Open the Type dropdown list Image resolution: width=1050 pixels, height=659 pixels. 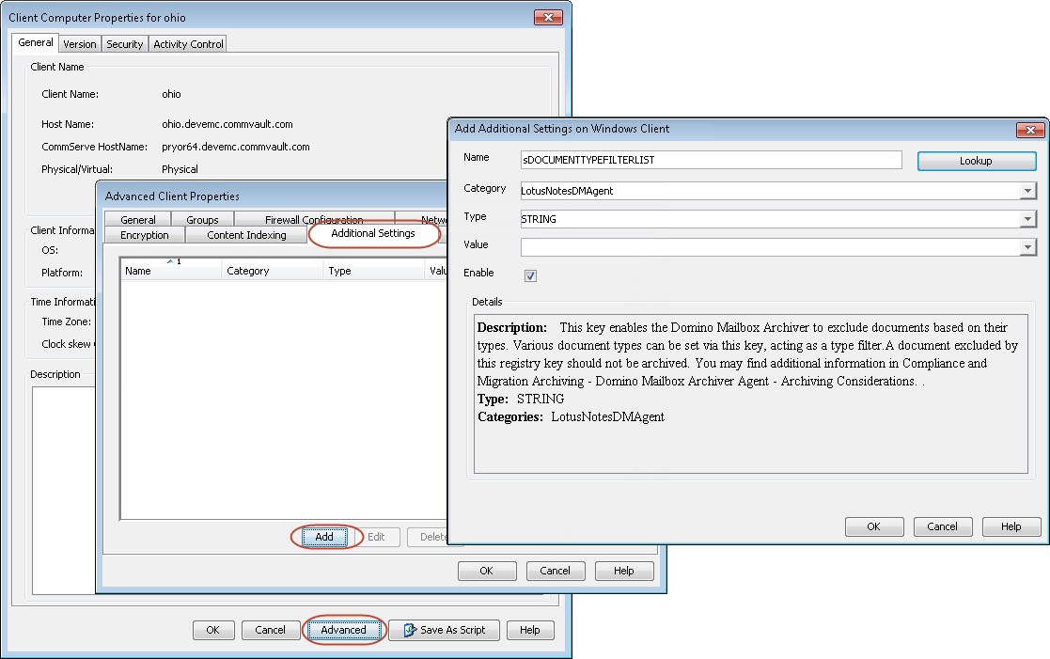(x=1026, y=219)
